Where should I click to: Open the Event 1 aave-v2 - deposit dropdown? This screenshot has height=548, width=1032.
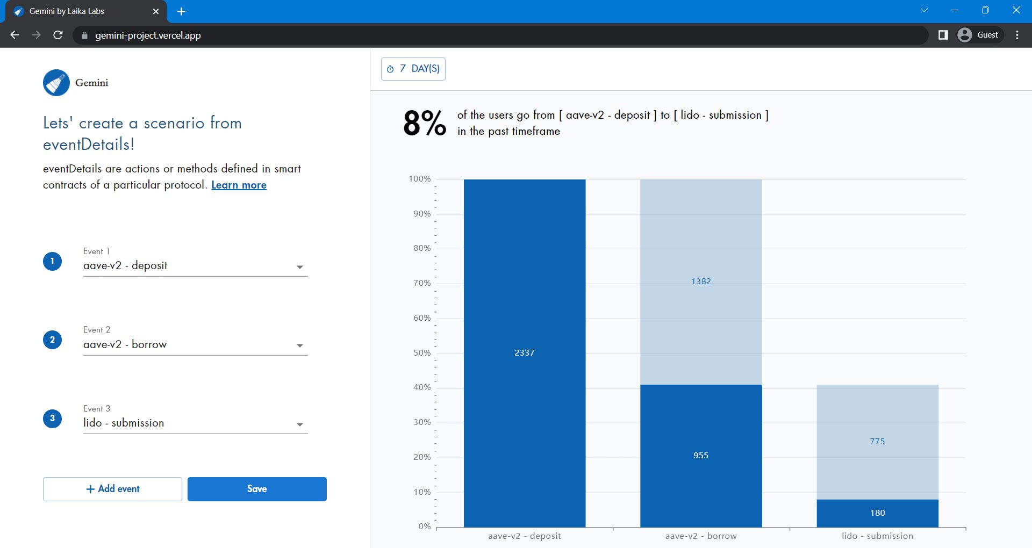pos(195,266)
